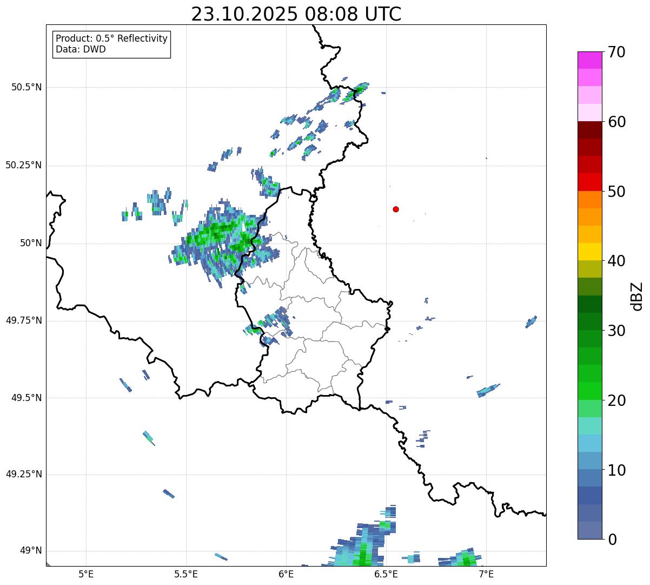Click the red station marker dot
This screenshot has width=650, height=585.
pos(396,209)
